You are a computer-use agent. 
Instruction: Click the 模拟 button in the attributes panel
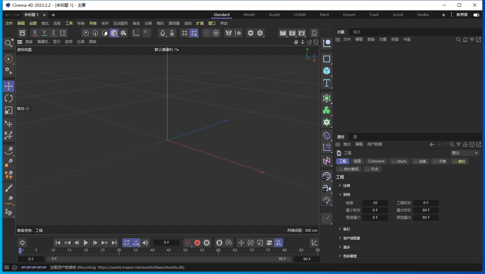pyautogui.click(x=459, y=161)
